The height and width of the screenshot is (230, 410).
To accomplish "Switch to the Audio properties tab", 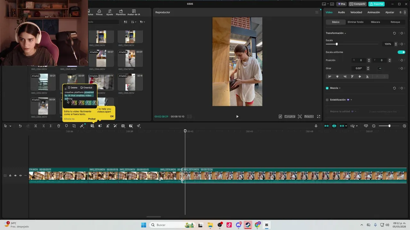I will point(341,12).
